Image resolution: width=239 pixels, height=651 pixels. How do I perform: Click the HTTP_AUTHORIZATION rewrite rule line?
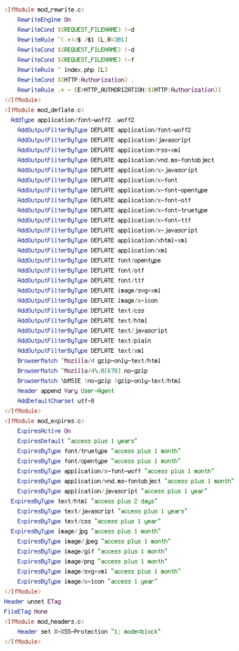pos(119,89)
